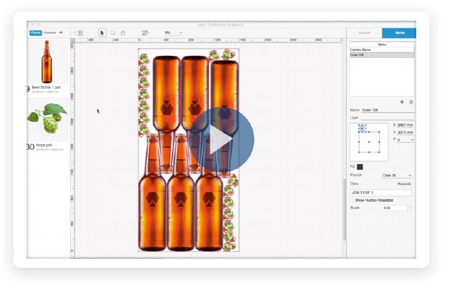
Task: Add a new mark with plus icon
Action: pyautogui.click(x=402, y=102)
